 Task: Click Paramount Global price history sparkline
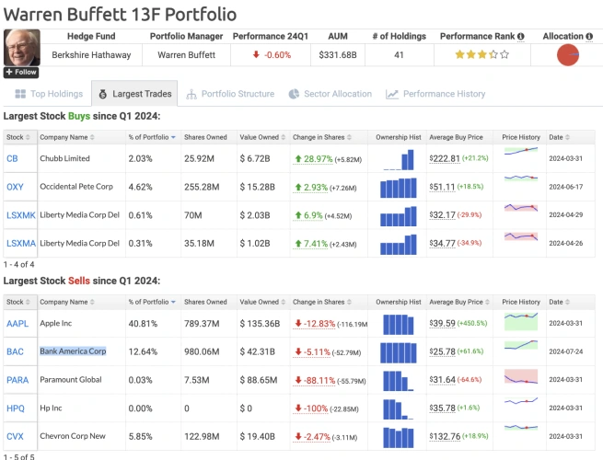tap(521, 376)
